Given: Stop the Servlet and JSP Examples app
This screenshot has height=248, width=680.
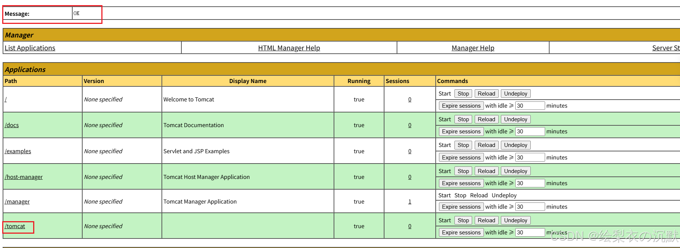Looking at the screenshot, I should click(x=463, y=145).
